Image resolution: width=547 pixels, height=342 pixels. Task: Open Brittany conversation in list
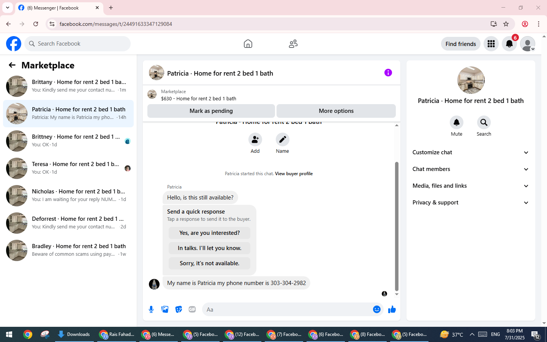(x=68, y=86)
